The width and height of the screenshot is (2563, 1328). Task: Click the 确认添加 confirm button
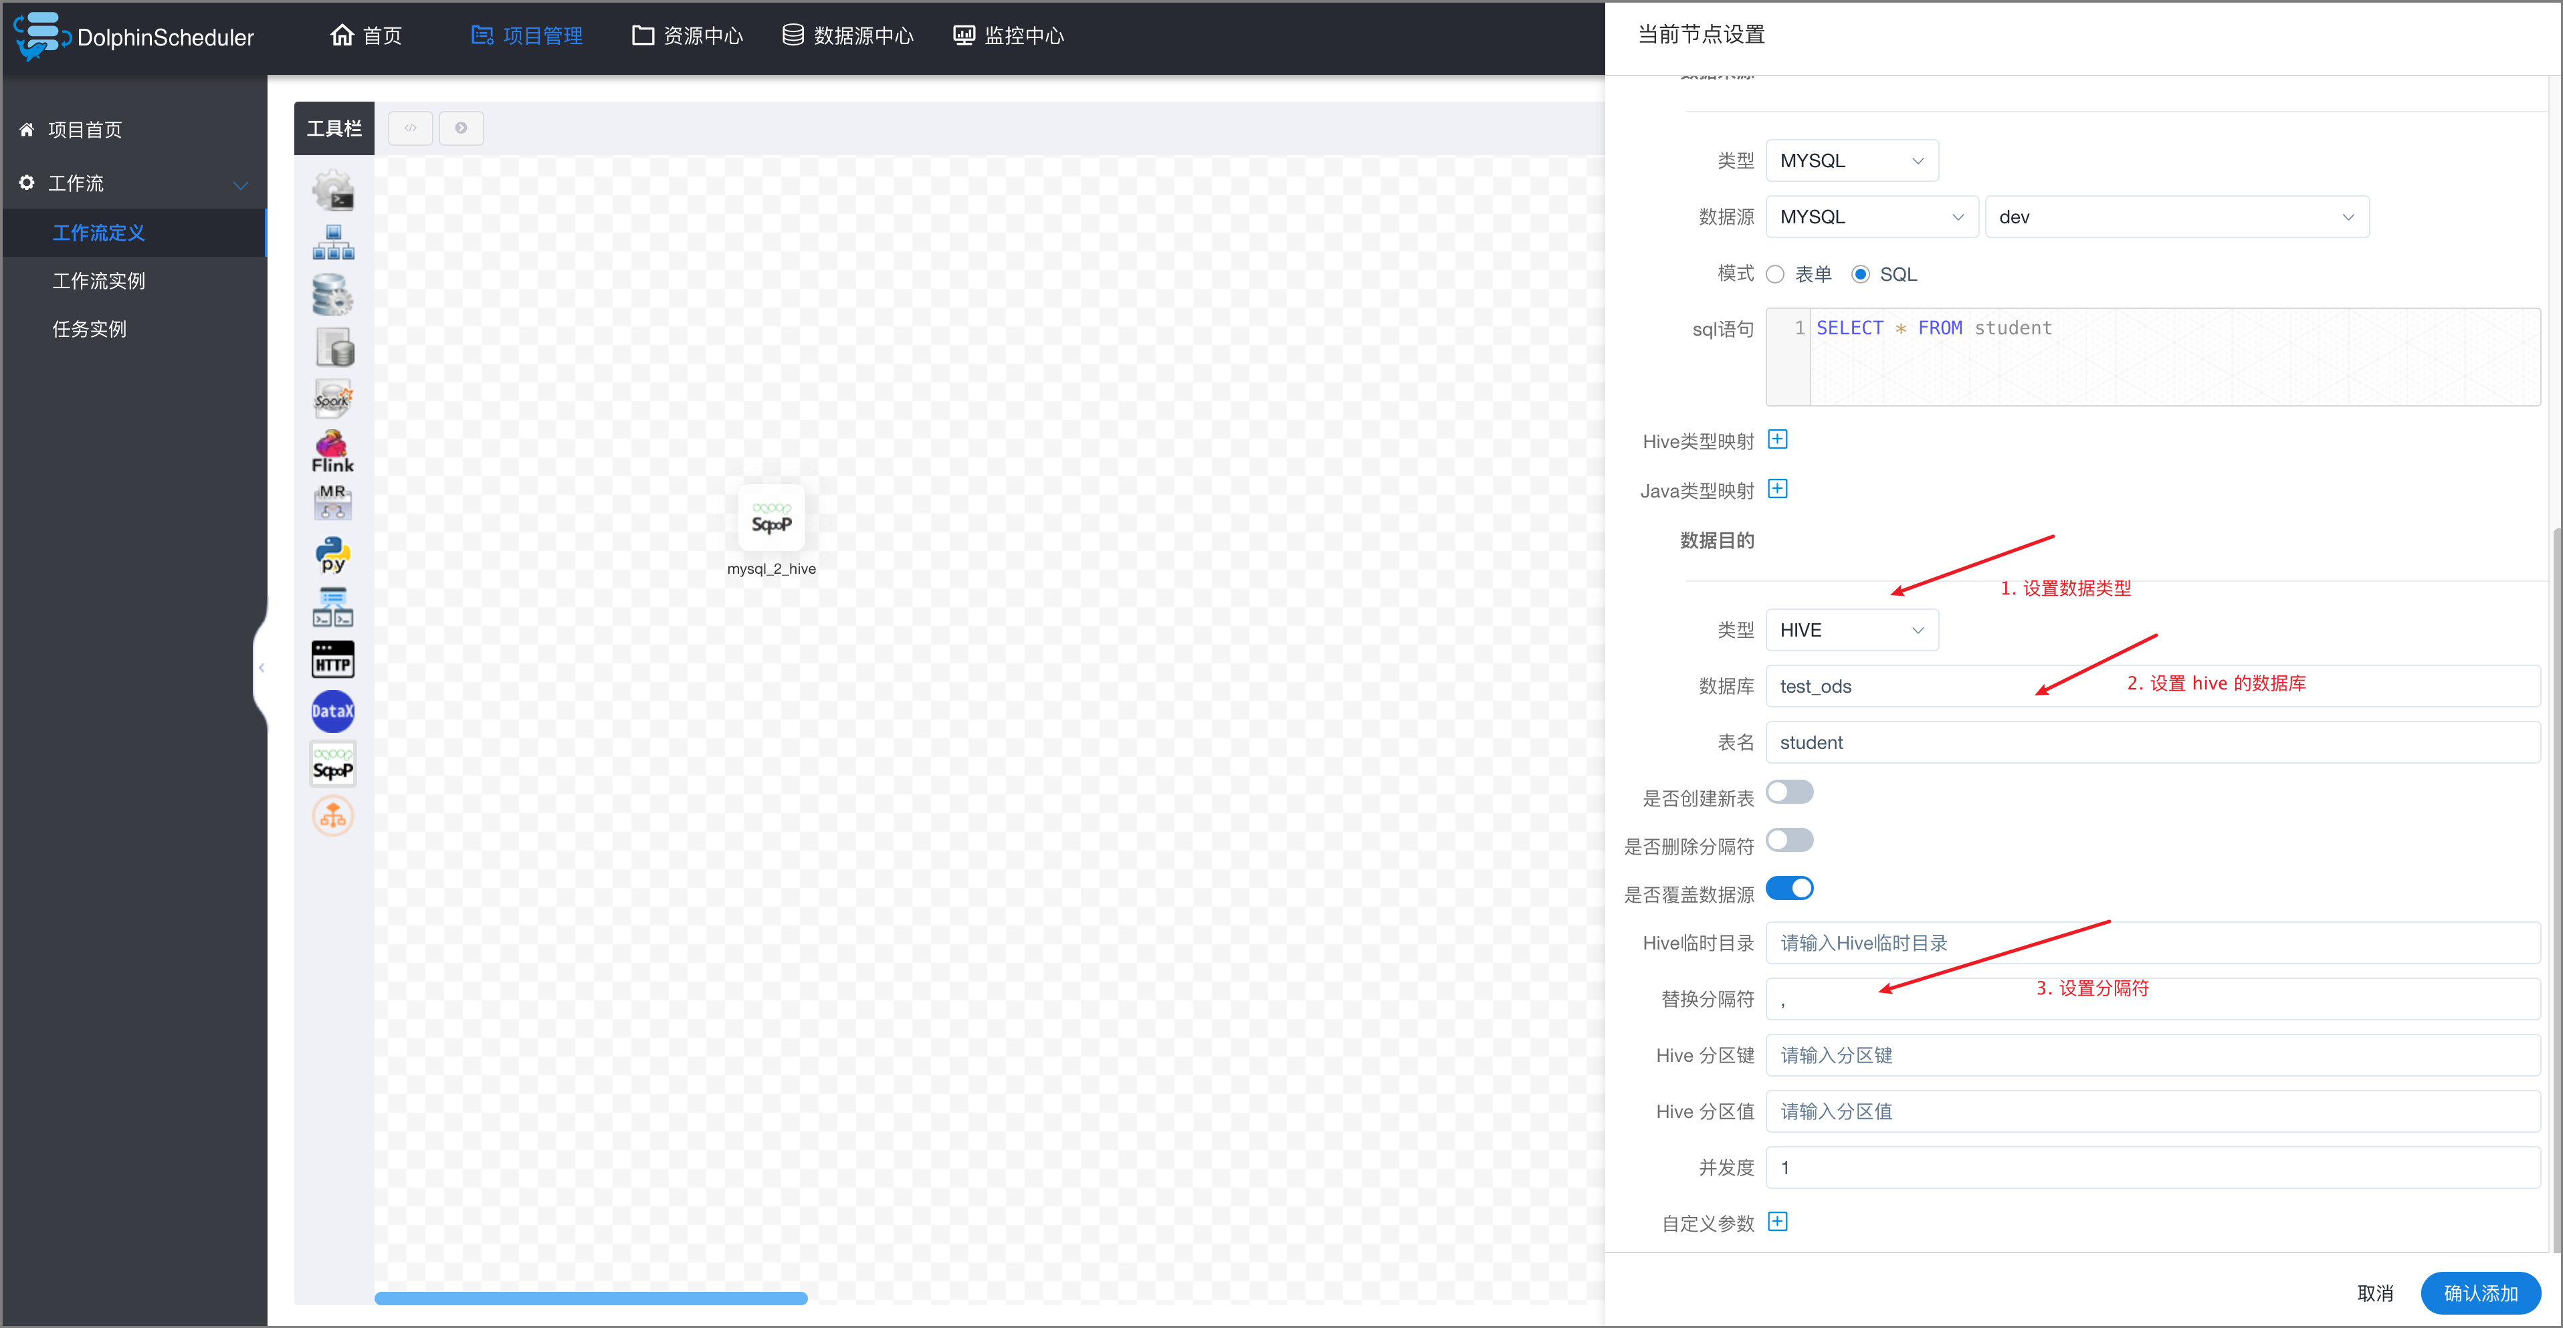[2479, 1292]
